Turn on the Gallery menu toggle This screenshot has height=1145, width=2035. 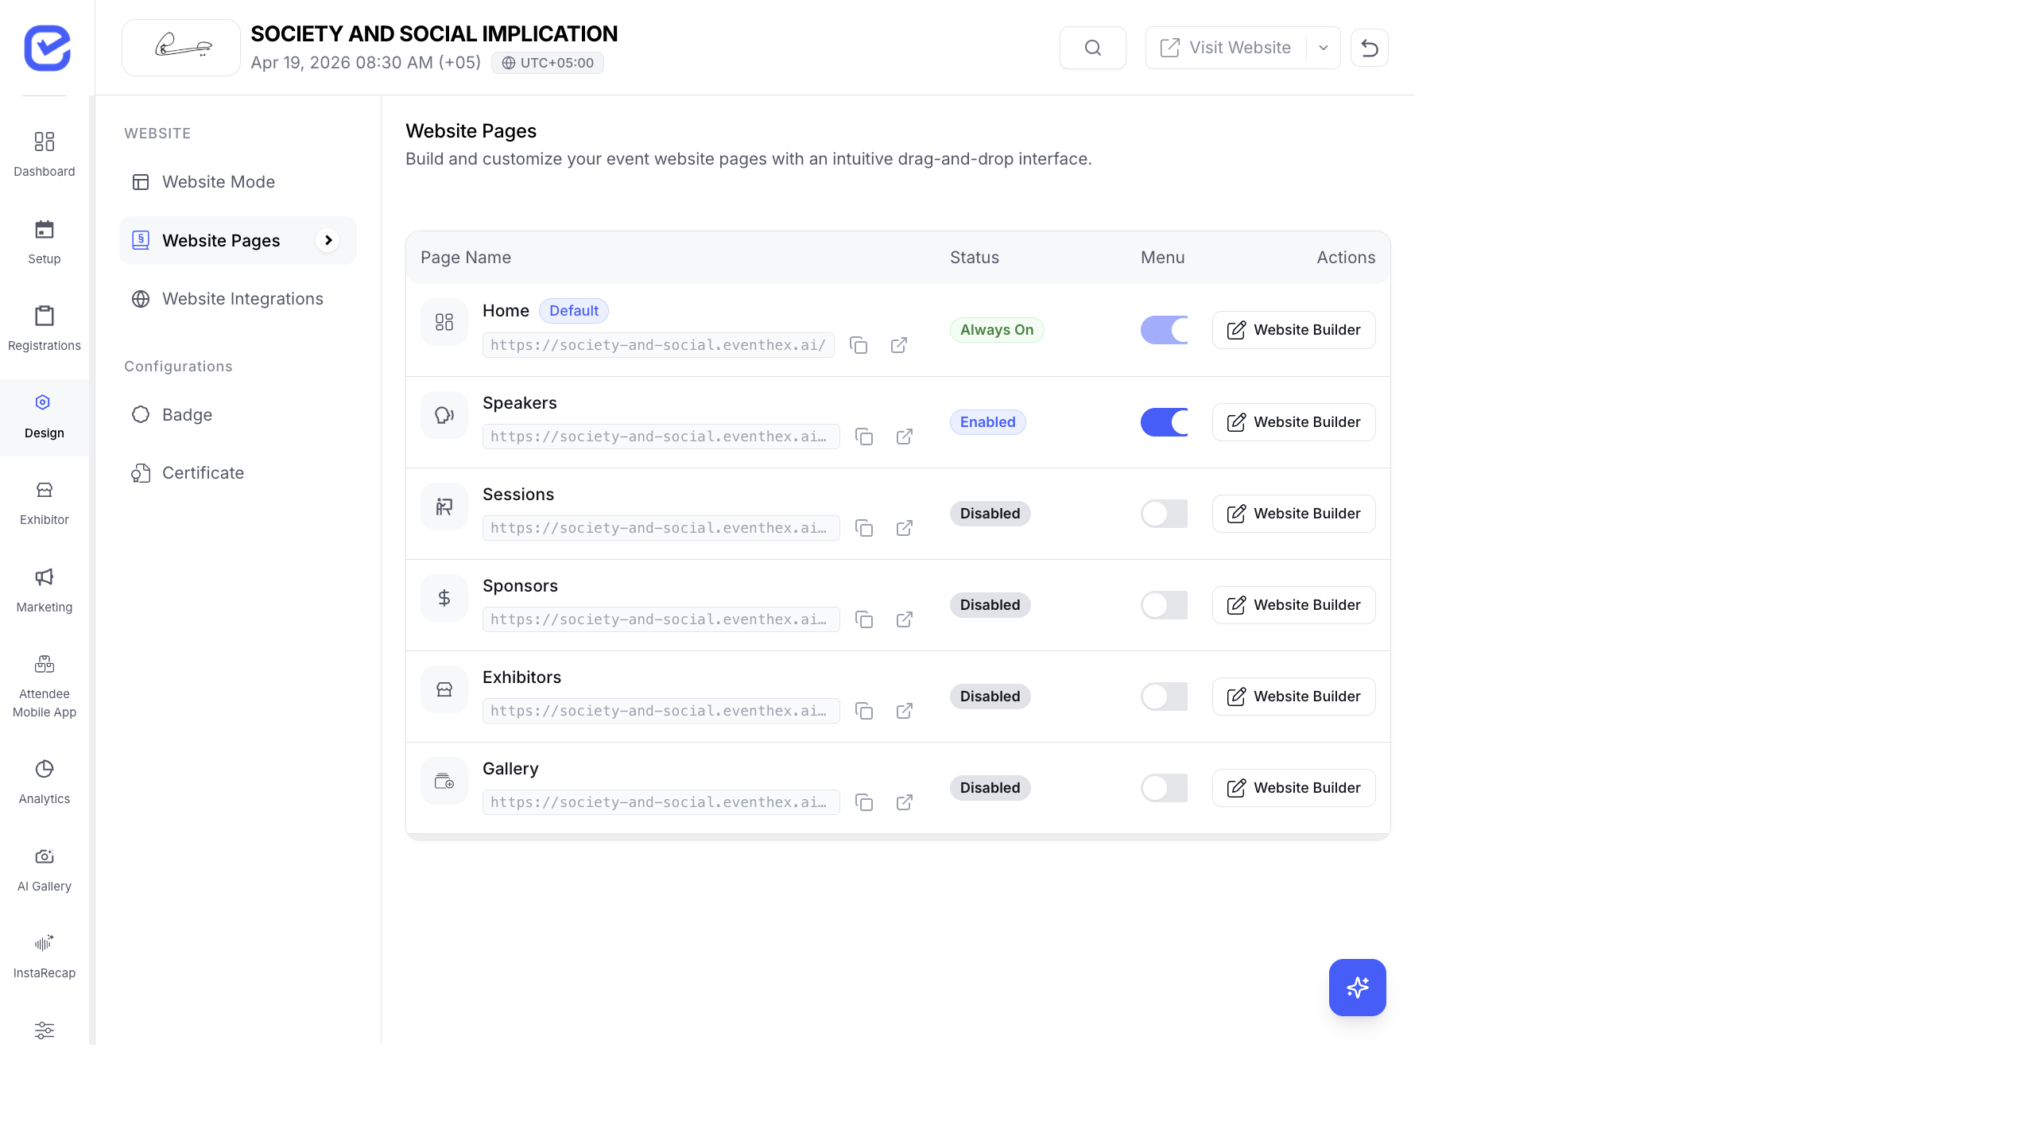[x=1163, y=788]
